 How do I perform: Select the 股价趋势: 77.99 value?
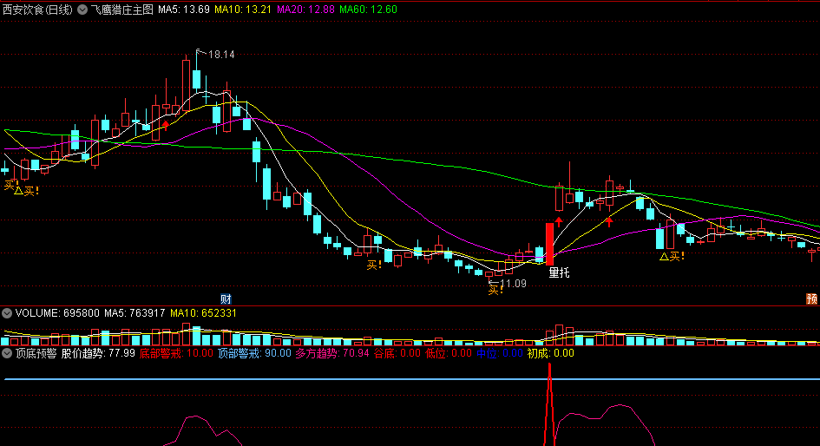point(98,353)
